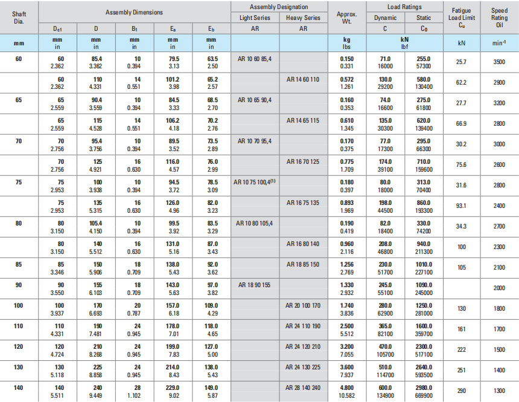Click the Speed Rating Oil header
Viewport: 519px width, 402px height.
coord(499,18)
